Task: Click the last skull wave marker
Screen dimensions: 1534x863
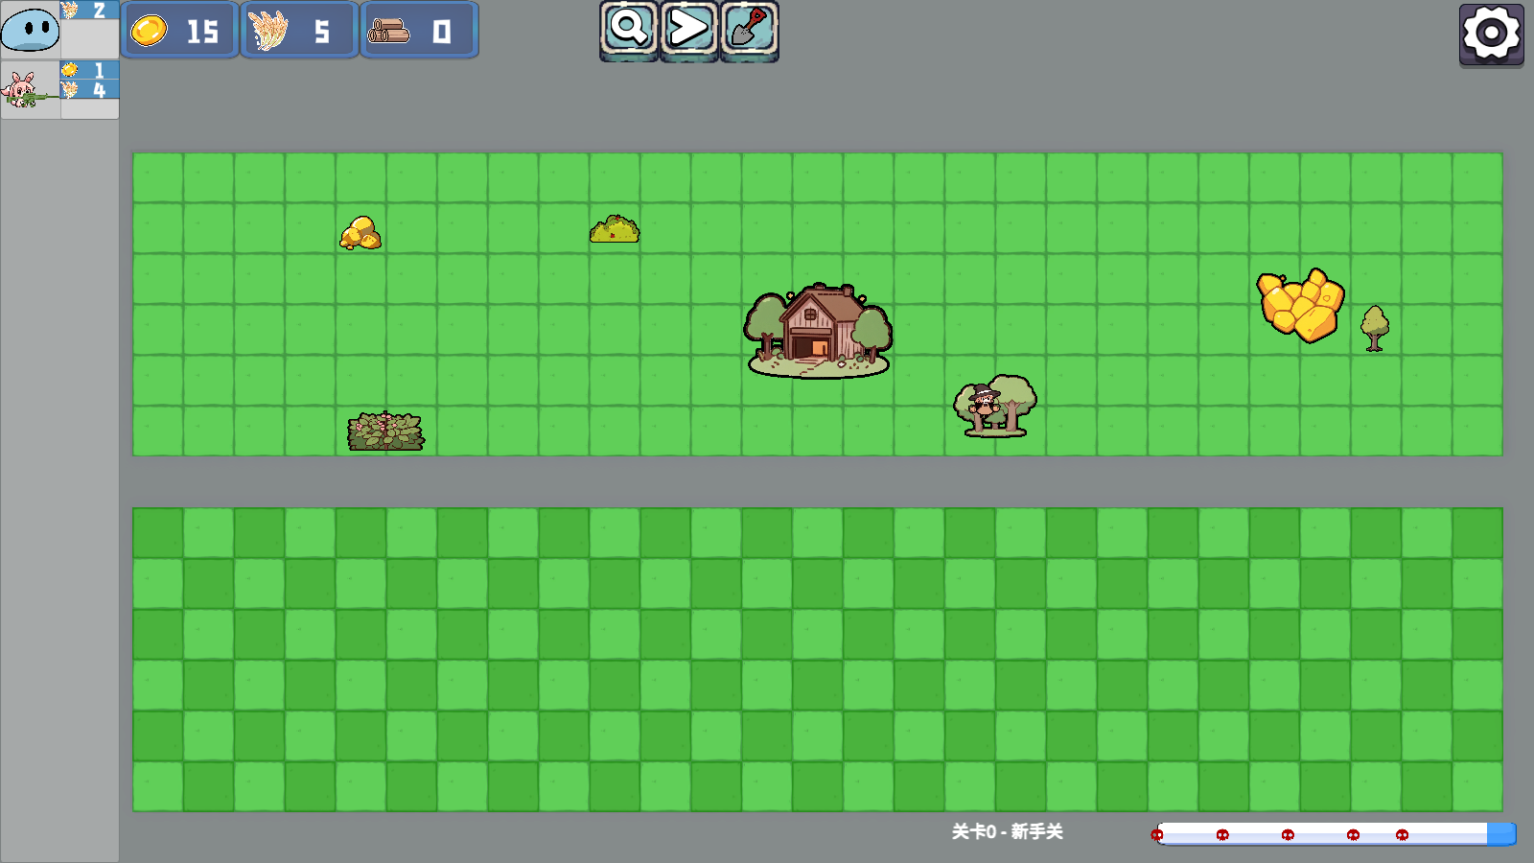Action: point(1402,835)
